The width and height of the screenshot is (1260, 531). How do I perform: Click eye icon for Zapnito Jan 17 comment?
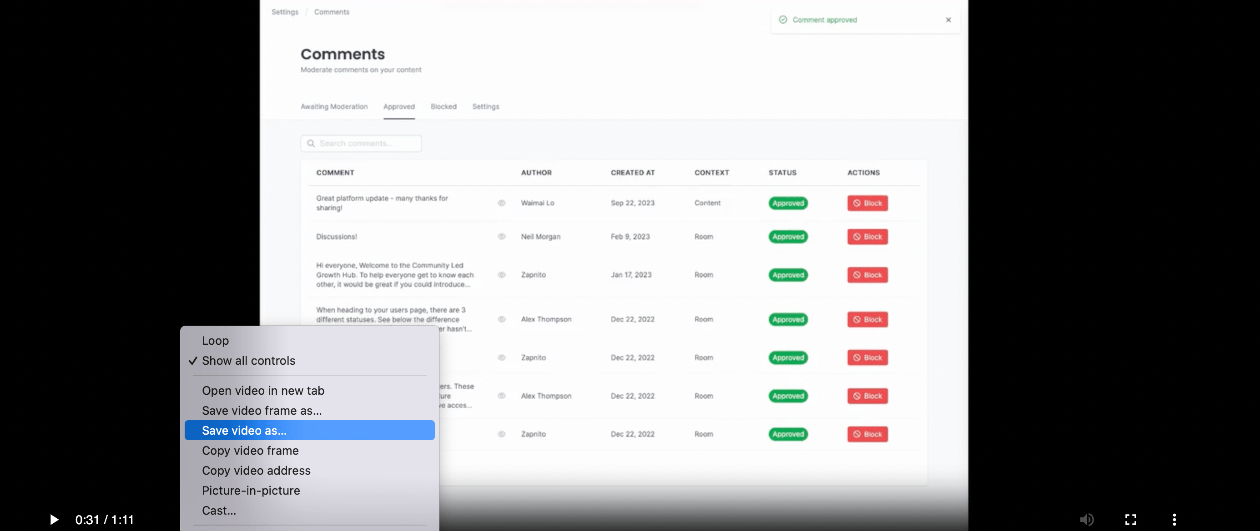[x=501, y=274]
